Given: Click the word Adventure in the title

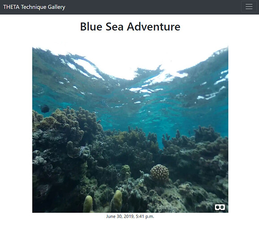Looking at the screenshot, I should click(154, 27).
